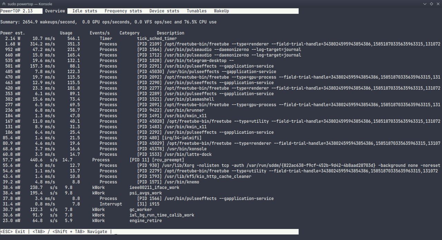Click the Description column header
442x240 pixels.
pos(170,33)
